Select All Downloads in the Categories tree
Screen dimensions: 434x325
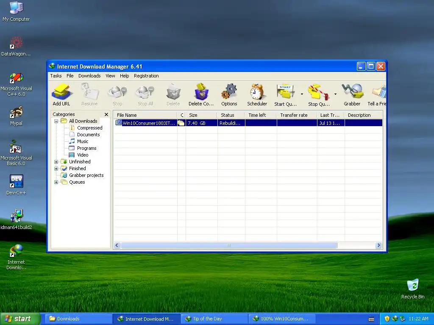click(x=83, y=121)
